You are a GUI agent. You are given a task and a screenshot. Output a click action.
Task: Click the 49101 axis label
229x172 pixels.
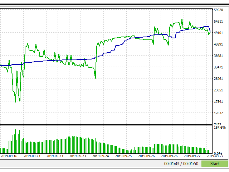point(219,33)
